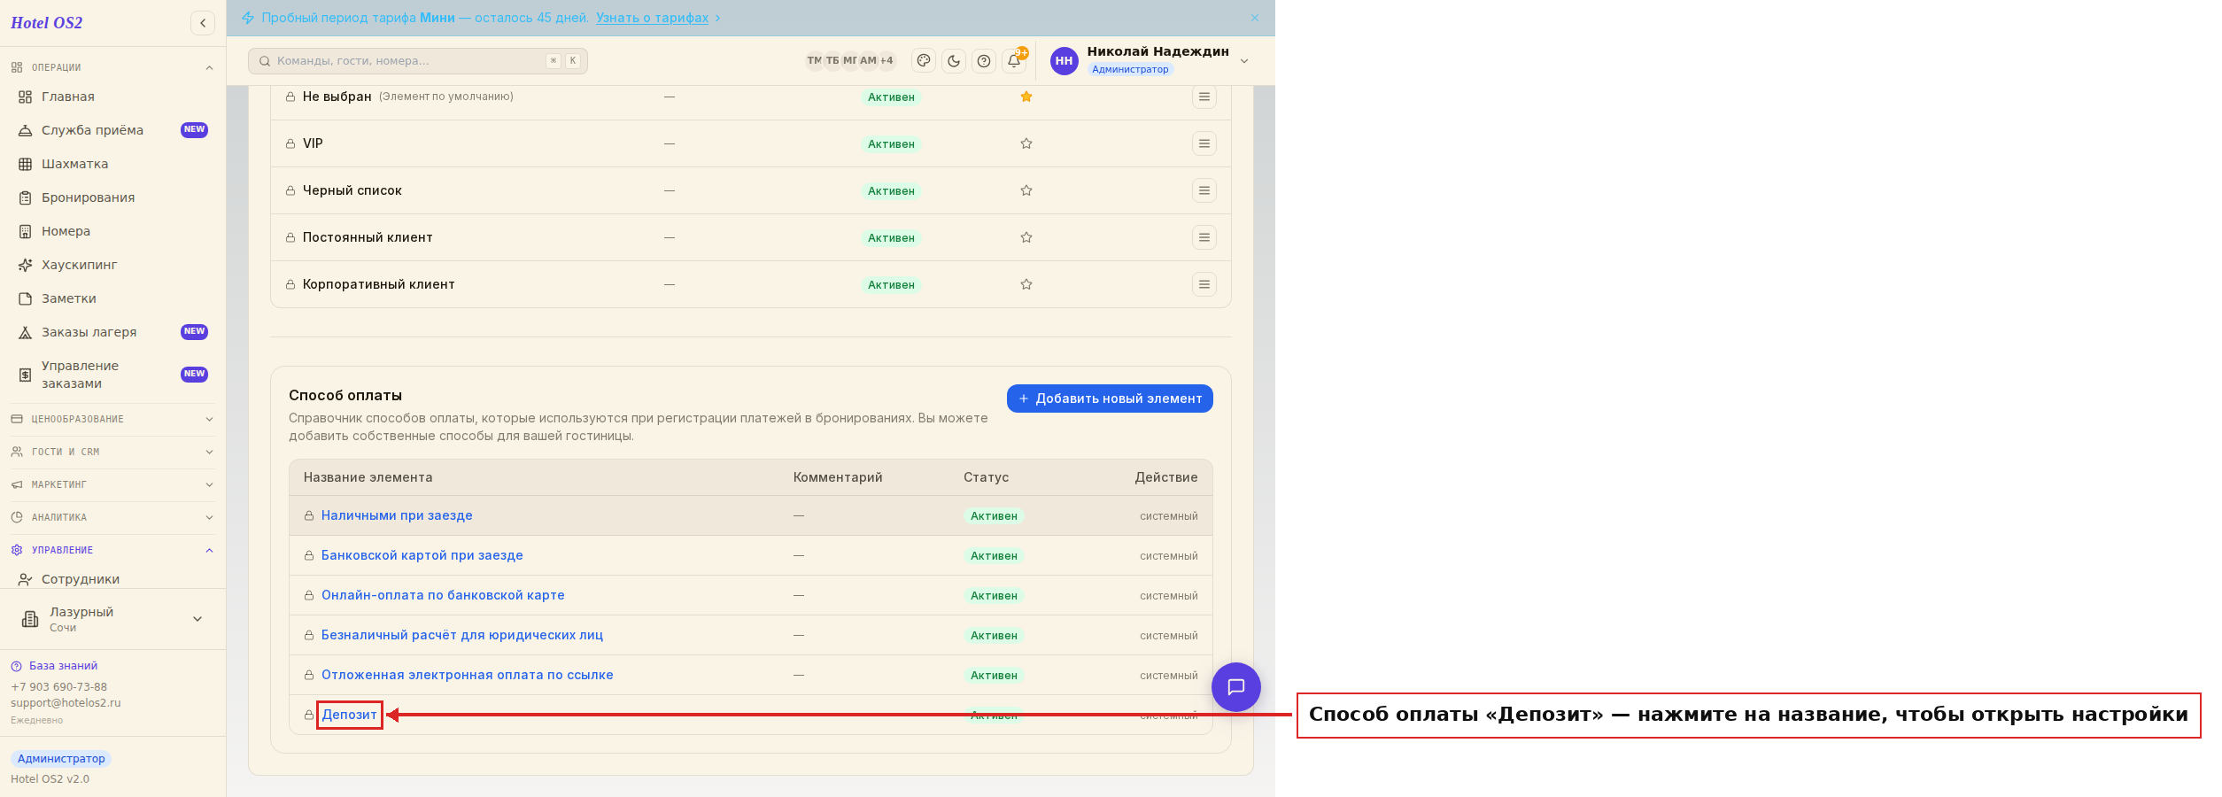2222x797 pixels.
Task: Collapse the ОПЕРАЦИИ sidebar group
Action: pos(112,67)
